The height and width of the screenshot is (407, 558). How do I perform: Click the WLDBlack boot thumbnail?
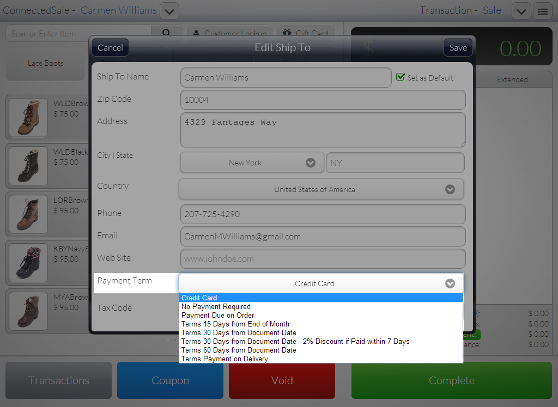coord(28,165)
